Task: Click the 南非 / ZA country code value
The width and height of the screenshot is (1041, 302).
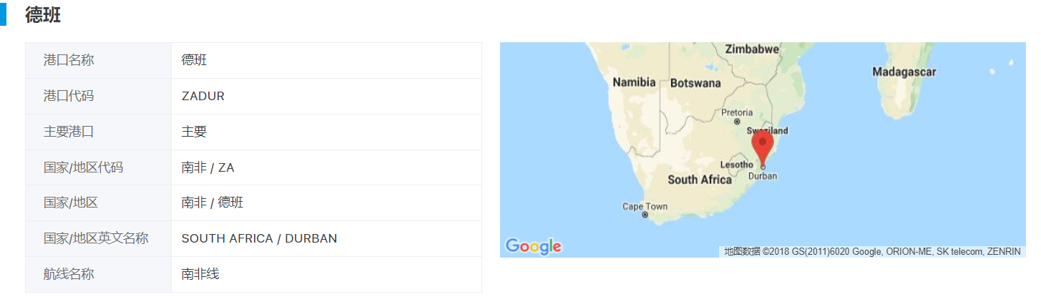Action: coord(207,167)
